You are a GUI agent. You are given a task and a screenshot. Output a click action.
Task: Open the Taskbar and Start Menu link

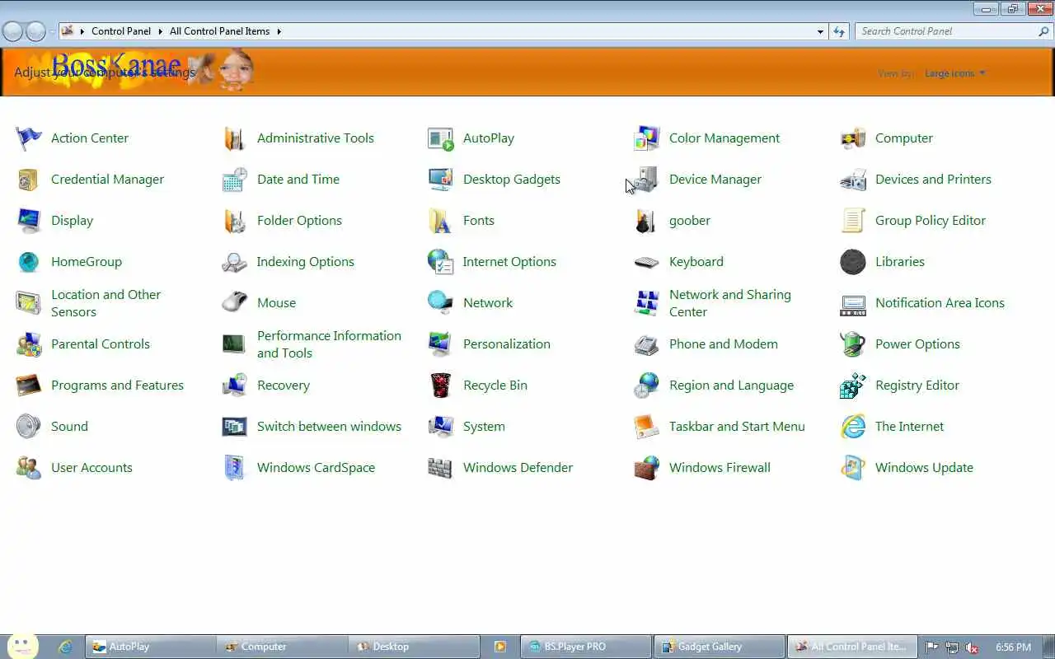pos(737,427)
